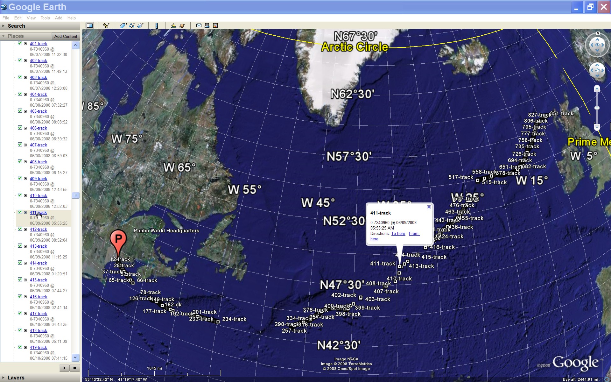Click move-right arrow on hand joystick
Image resolution: width=611 pixels, height=382 pixels.
point(603,70)
